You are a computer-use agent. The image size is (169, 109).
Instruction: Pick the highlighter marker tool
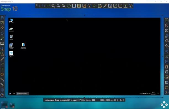(2, 38)
